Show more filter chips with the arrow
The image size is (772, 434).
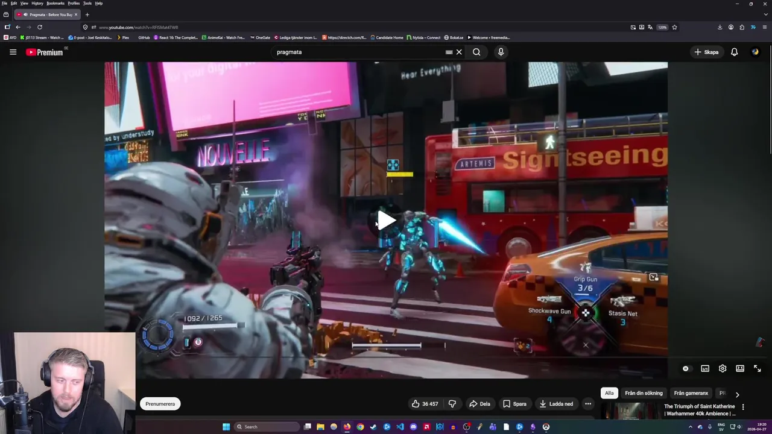tap(737, 394)
